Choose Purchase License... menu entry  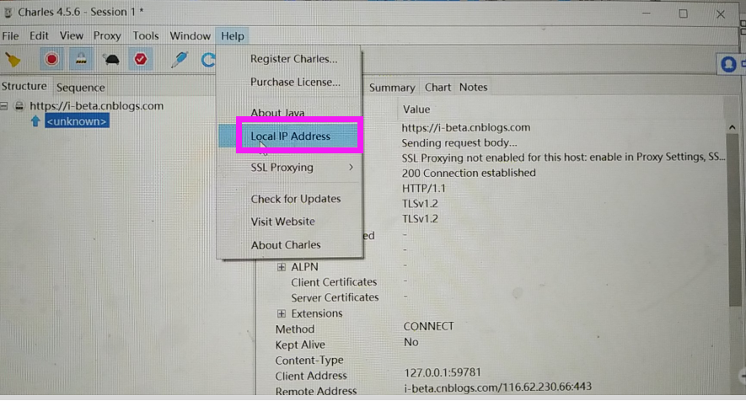point(295,83)
